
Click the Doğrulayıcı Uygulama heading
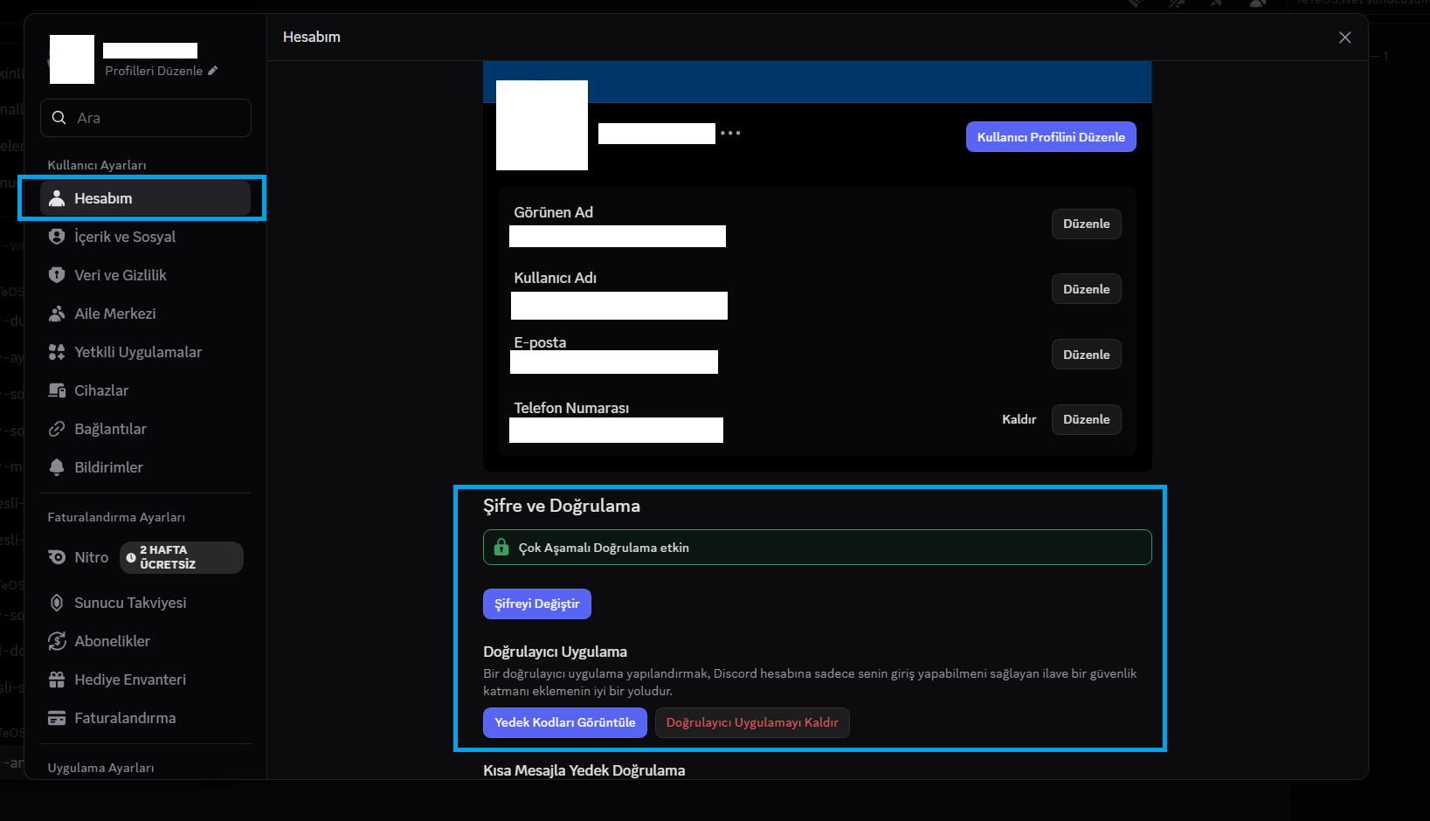555,652
